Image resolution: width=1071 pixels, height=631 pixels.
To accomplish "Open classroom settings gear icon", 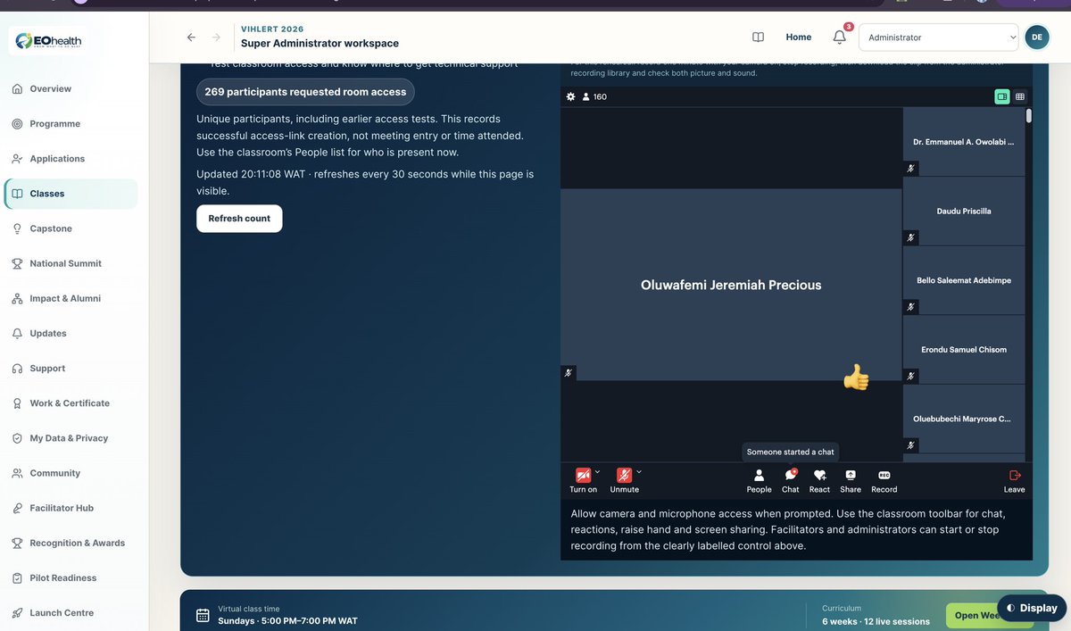I will click(x=571, y=96).
